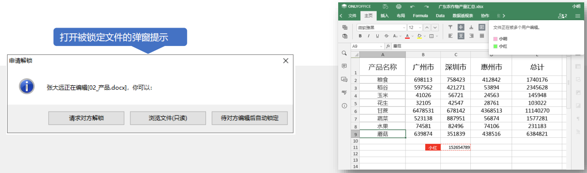Viewport: 587px width, 173px height.
Task: Click the wrap text icon
Action: 482,27
